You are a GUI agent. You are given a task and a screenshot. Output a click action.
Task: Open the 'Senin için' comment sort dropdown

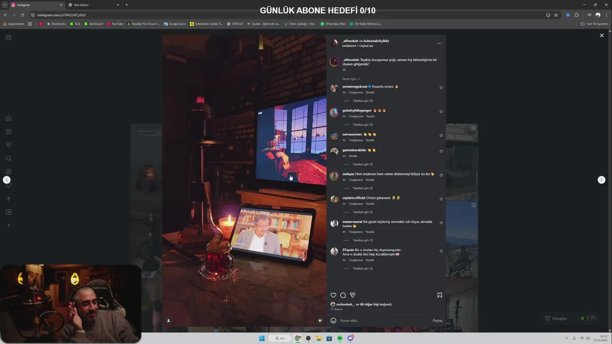(x=351, y=79)
